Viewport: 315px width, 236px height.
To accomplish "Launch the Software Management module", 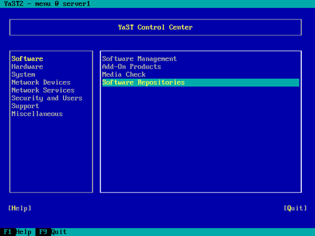I will tap(139, 59).
